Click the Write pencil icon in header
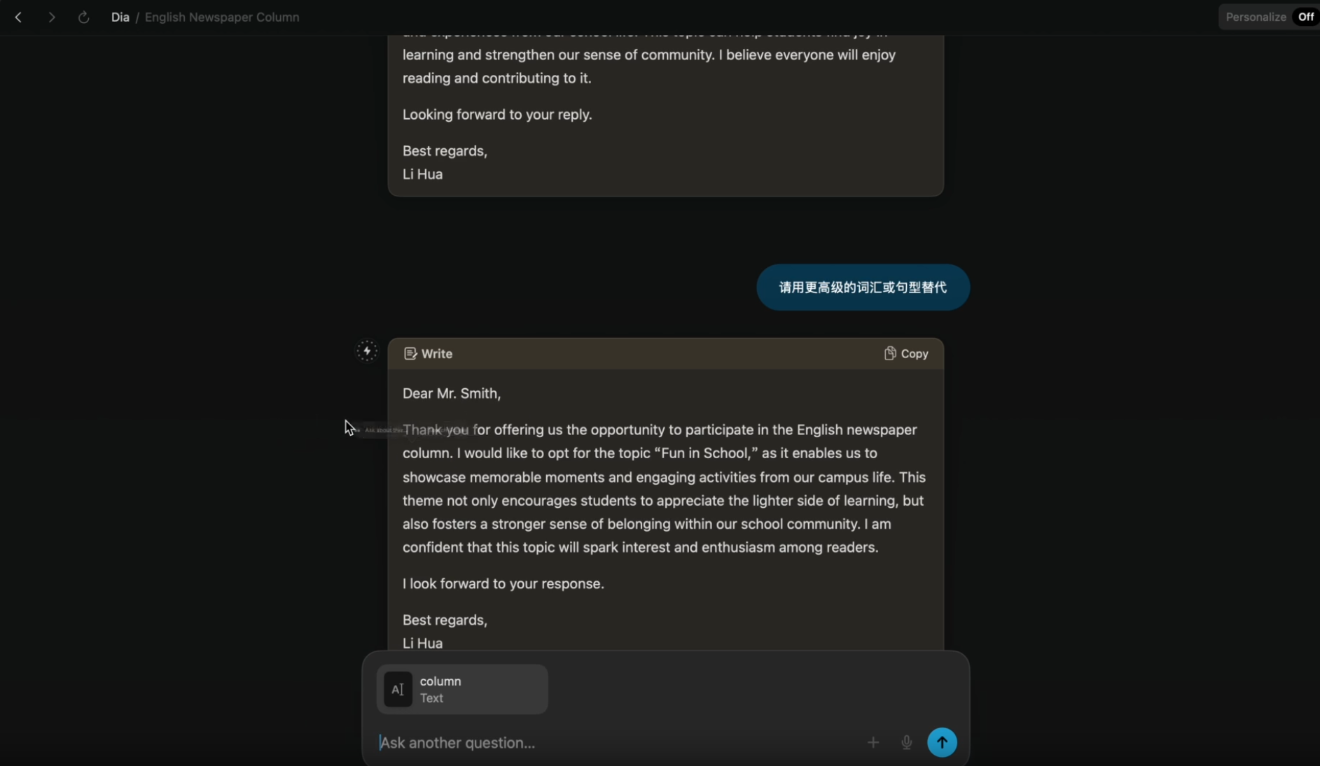The image size is (1320, 766). pos(410,354)
